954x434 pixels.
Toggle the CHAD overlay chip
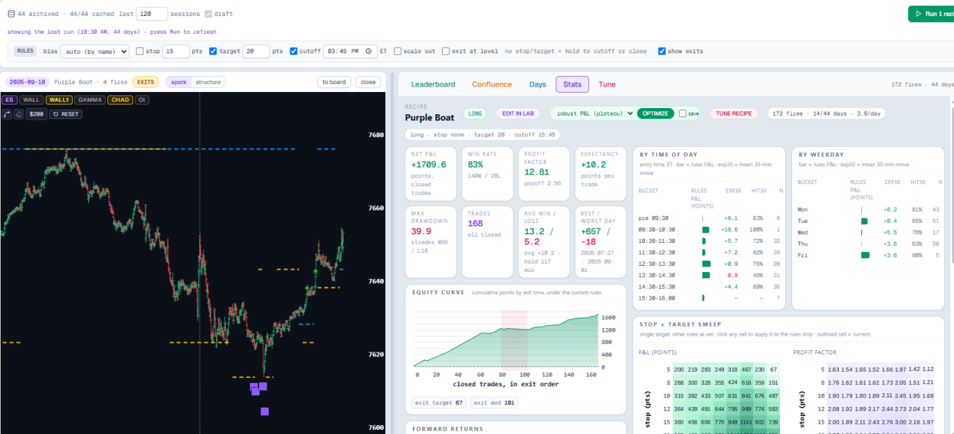pos(121,100)
